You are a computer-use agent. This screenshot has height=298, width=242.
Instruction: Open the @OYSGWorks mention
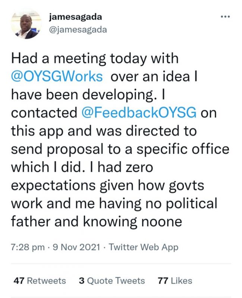[x=57, y=76]
